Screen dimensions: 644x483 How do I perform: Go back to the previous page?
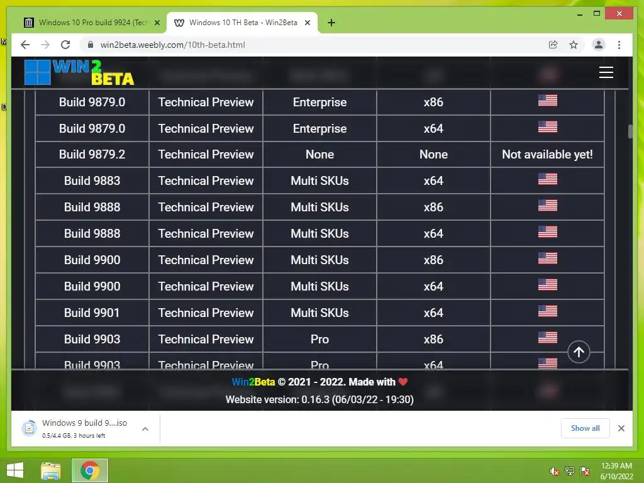[x=25, y=45]
